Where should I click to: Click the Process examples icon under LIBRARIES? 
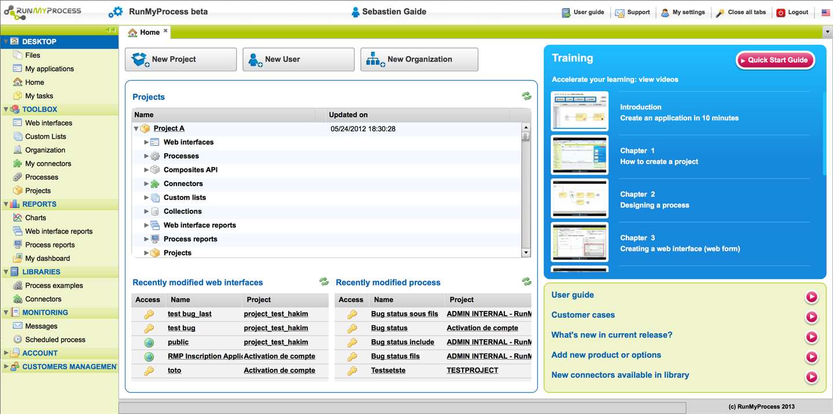click(x=17, y=285)
